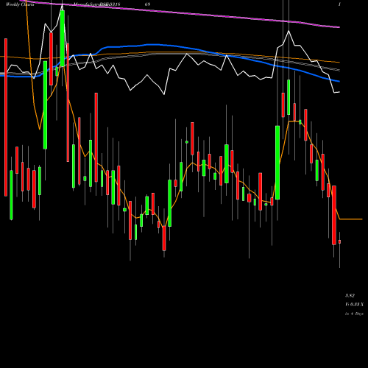Click the 'in 4 Days' label
This screenshot has width=368, height=368.
click(354, 314)
